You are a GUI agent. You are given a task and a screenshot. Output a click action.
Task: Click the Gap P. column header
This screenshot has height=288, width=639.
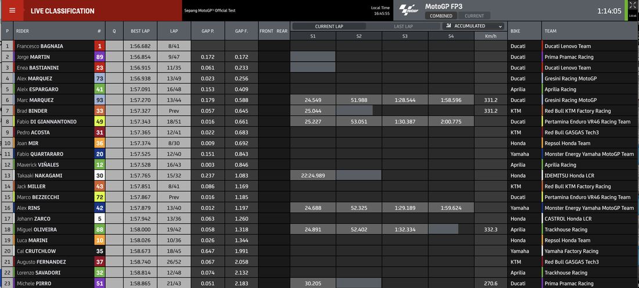pos(208,31)
